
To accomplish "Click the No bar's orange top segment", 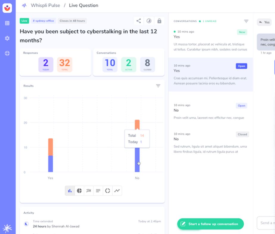I will click(137, 125).
